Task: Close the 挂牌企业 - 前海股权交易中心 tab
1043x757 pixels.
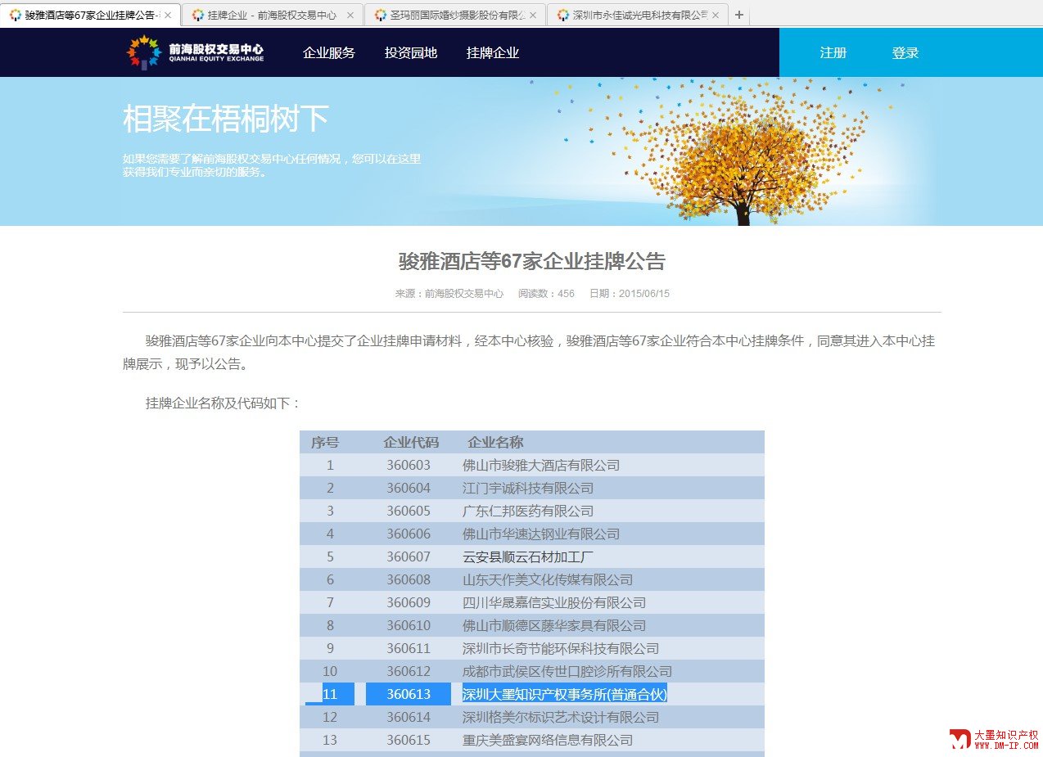Action: pos(350,15)
